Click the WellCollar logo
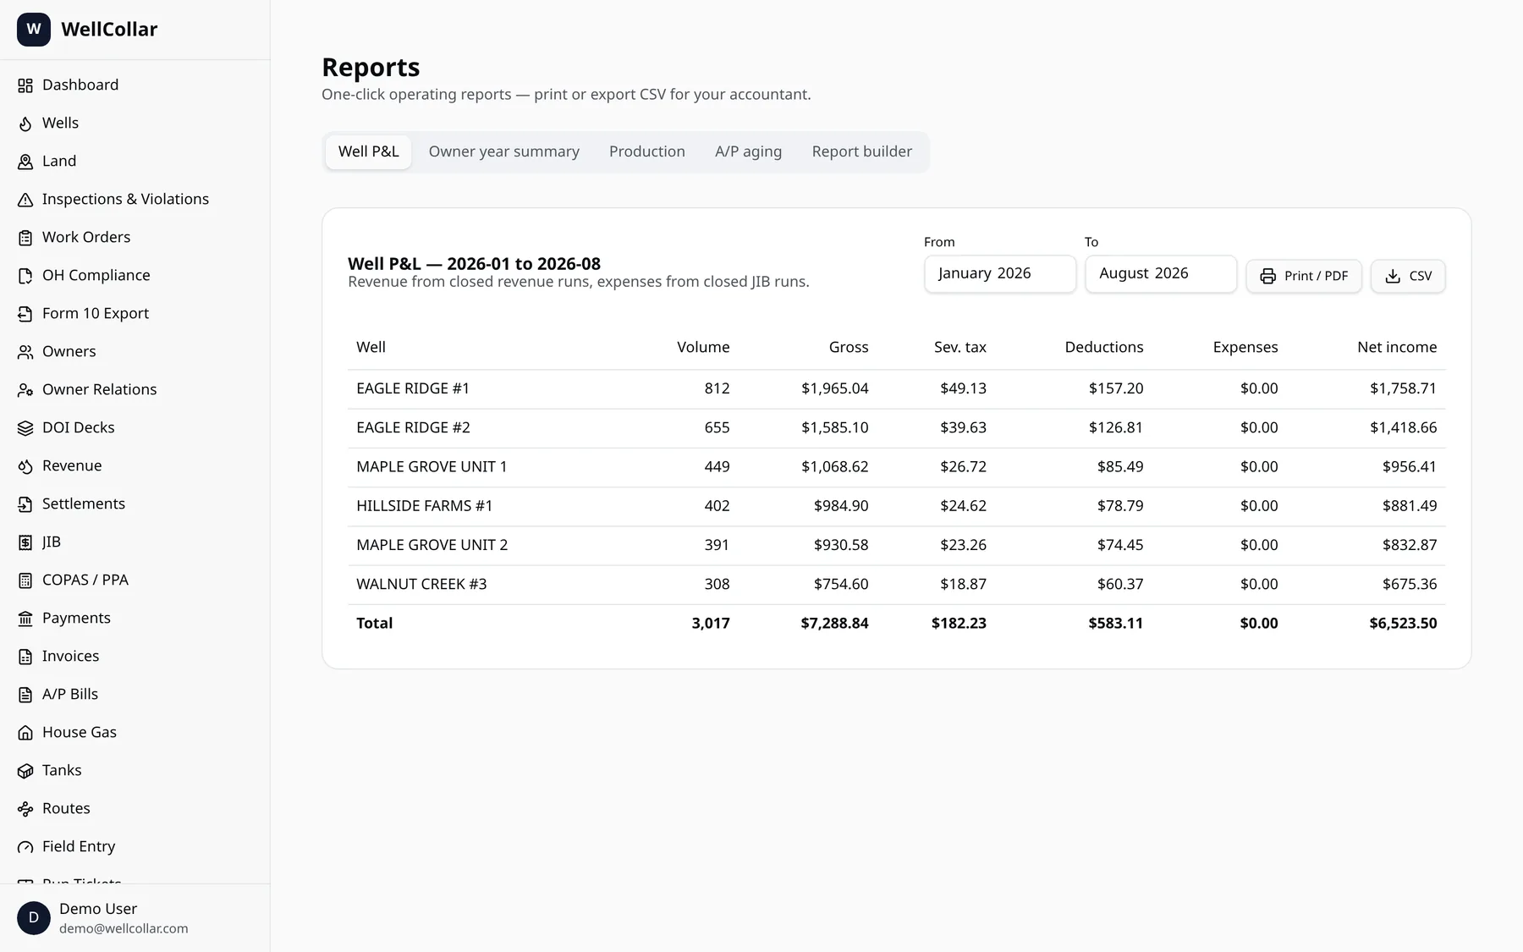The height and width of the screenshot is (952, 1523). [x=34, y=29]
